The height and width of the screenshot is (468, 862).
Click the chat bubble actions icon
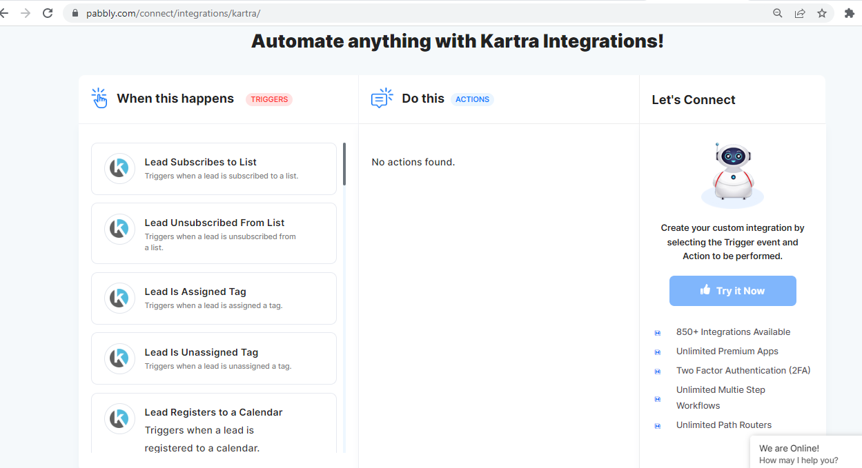[x=382, y=99]
